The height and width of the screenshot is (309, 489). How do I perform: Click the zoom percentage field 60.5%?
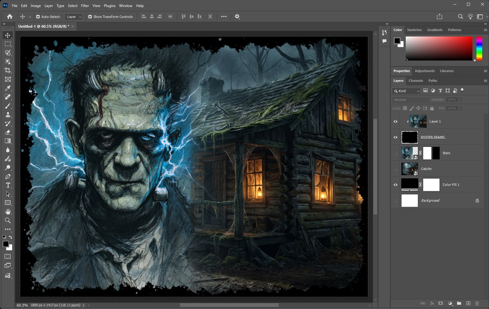click(22, 305)
